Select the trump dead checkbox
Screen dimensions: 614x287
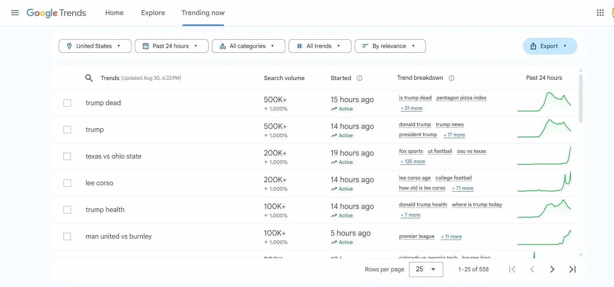[67, 103]
